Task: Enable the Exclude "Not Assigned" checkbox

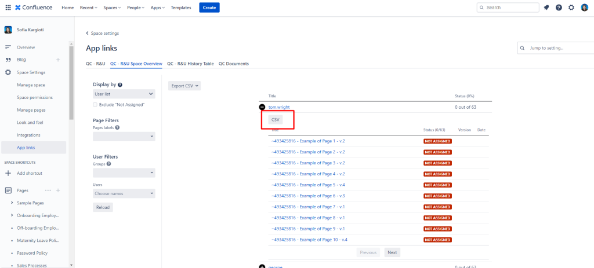Action: [x=95, y=104]
